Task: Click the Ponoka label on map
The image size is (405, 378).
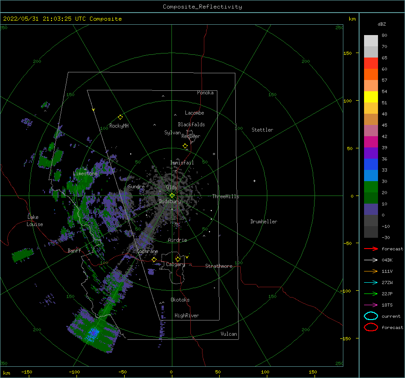Action: click(205, 93)
